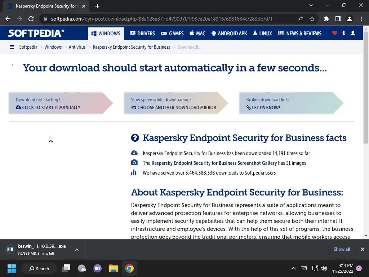Open Chrome extensions puzzle icon
The height and width of the screenshot is (277, 369).
pyautogui.click(x=326, y=19)
